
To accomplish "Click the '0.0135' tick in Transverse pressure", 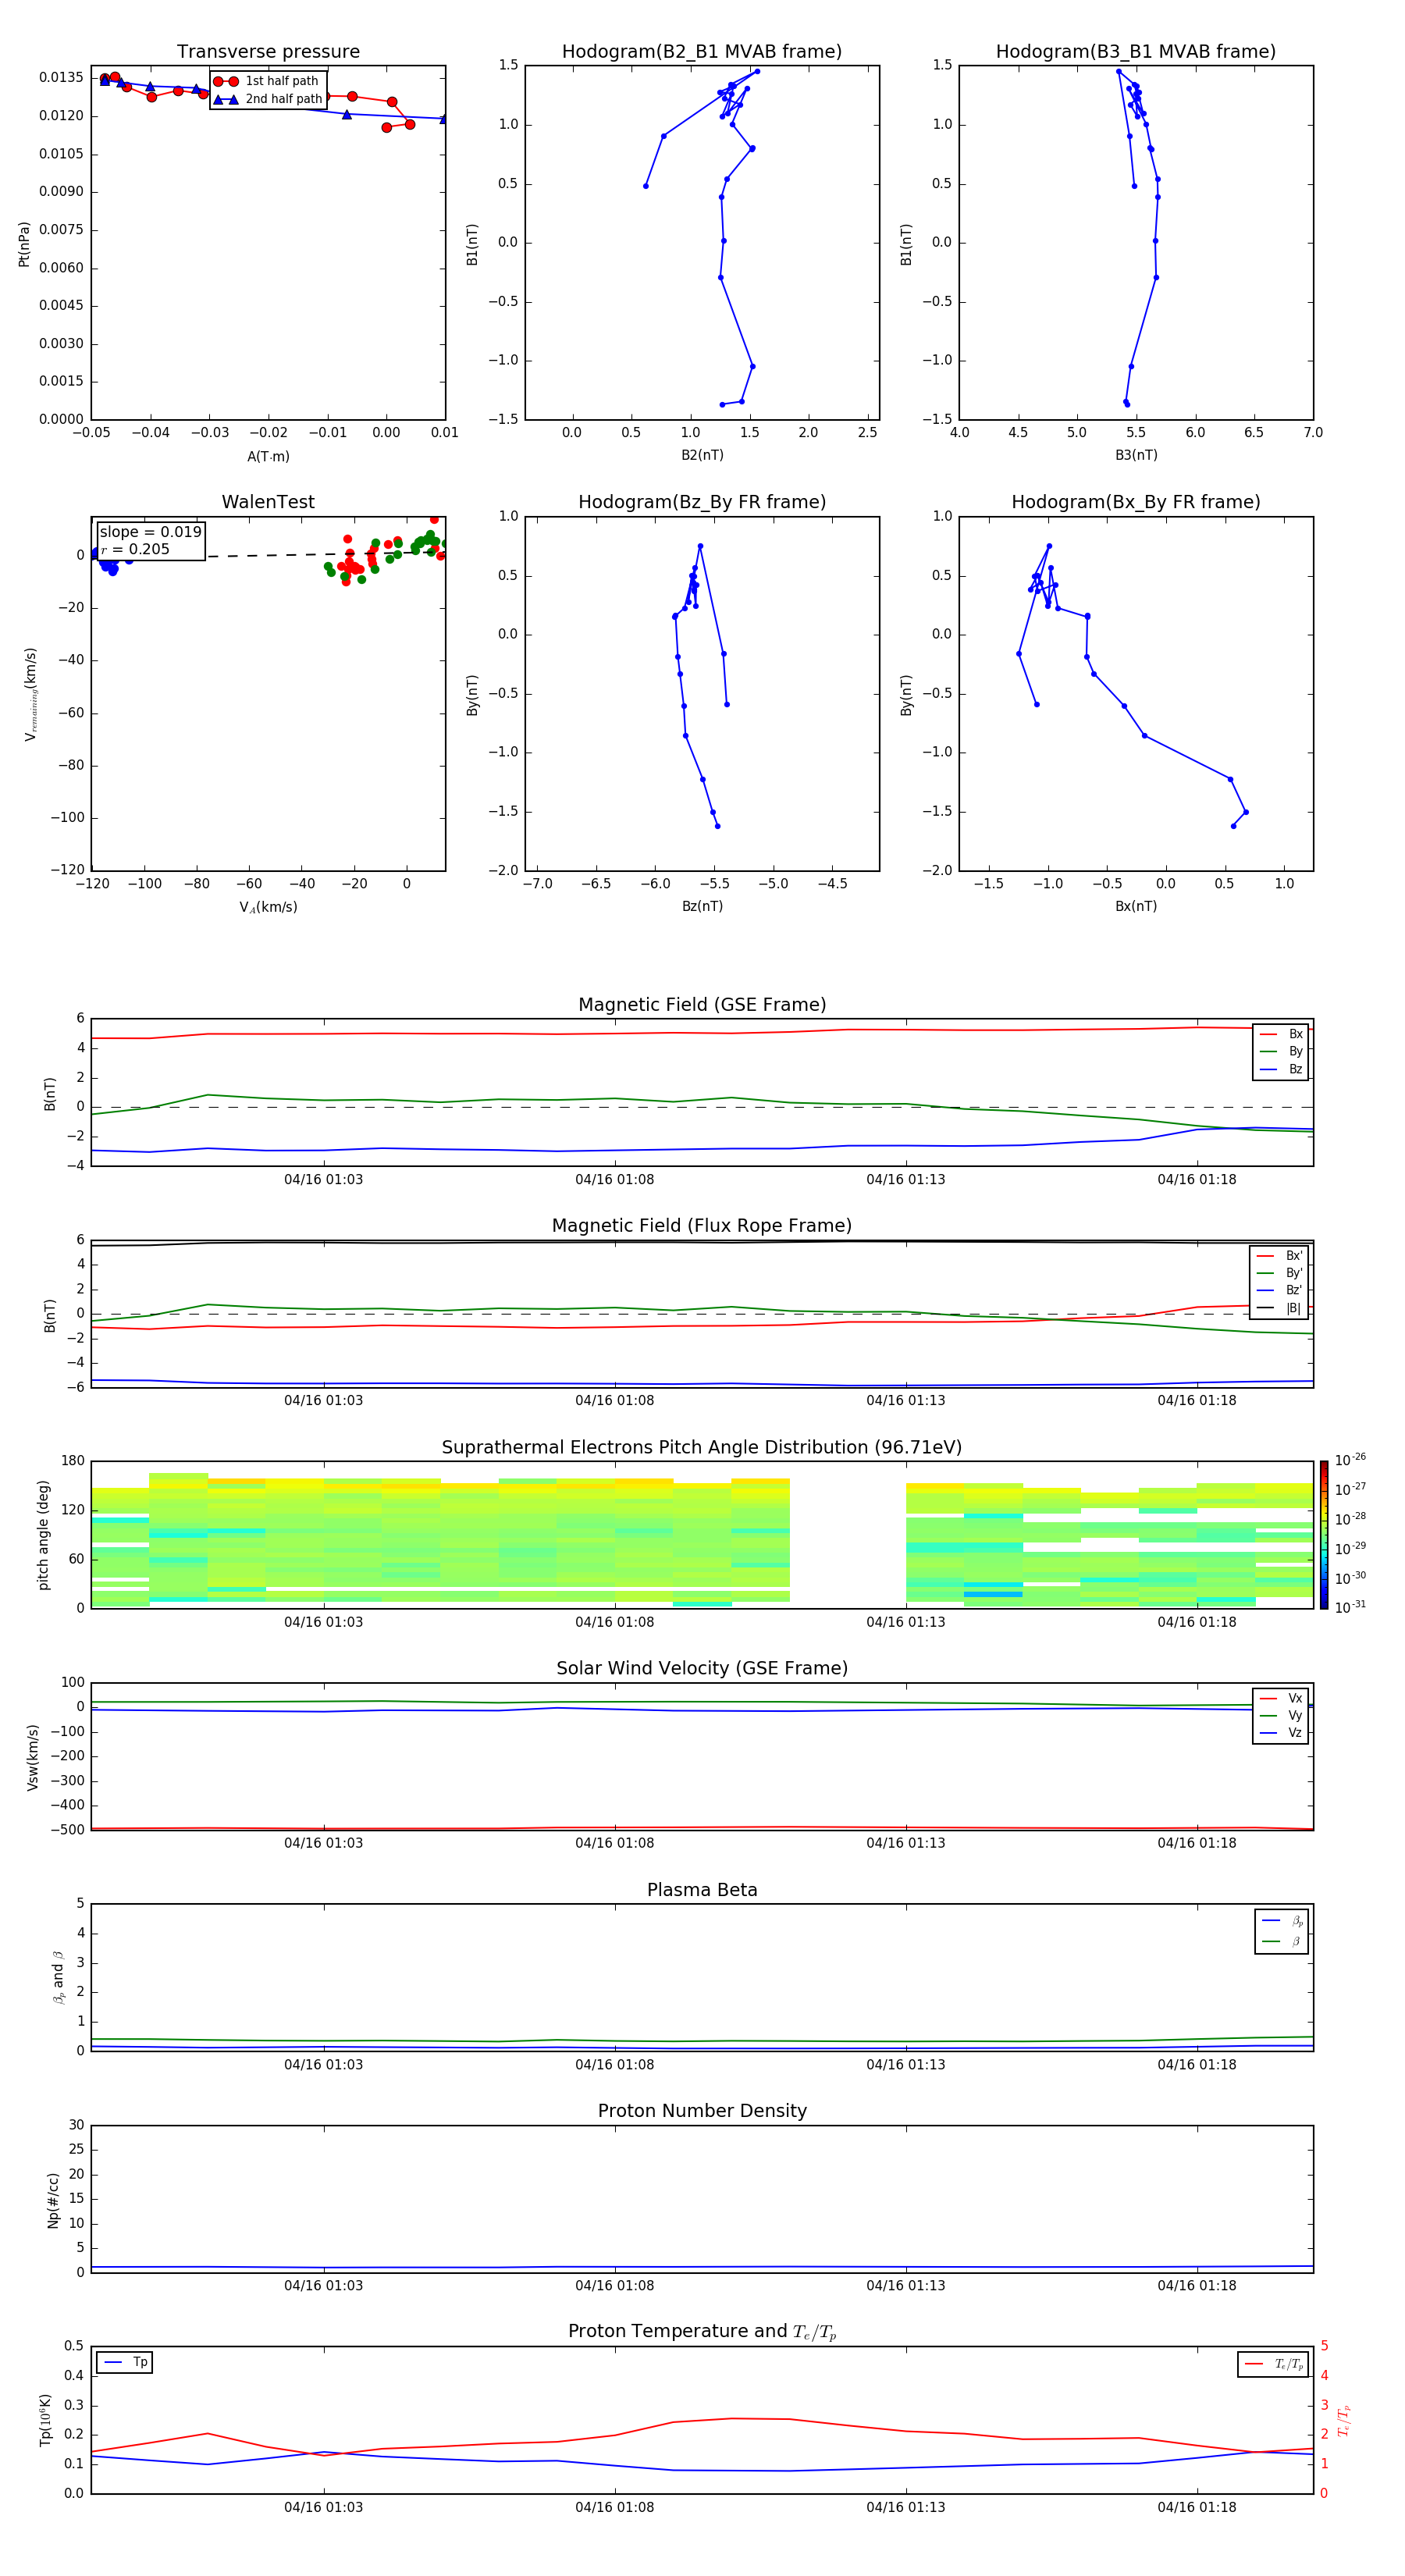I will point(61,78).
